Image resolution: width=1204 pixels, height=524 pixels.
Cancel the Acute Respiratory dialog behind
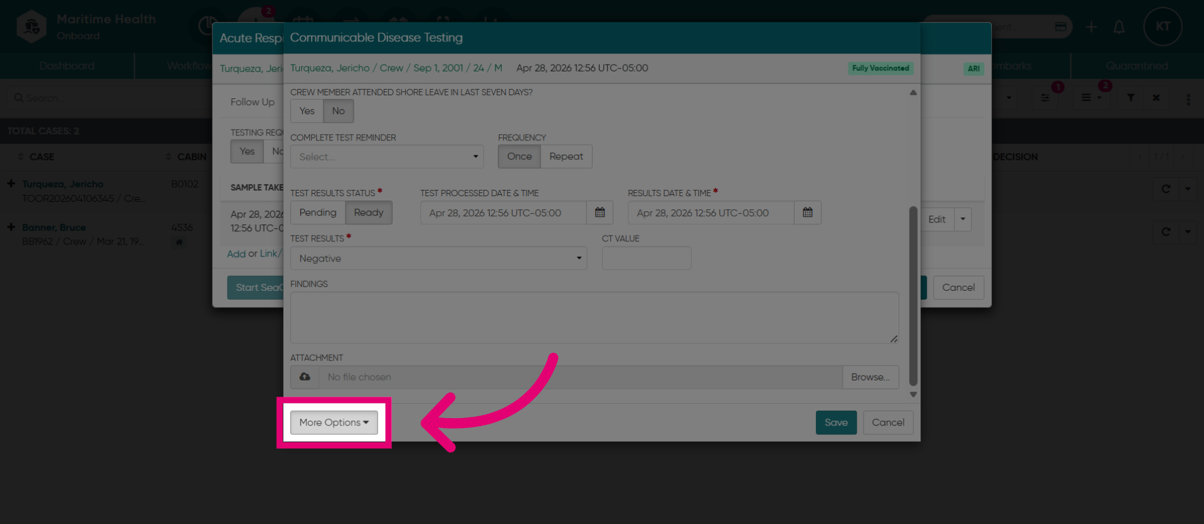coord(958,288)
